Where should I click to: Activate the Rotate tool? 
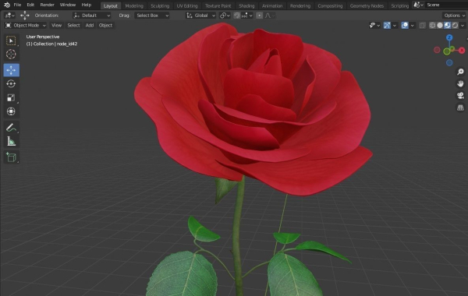[12, 84]
